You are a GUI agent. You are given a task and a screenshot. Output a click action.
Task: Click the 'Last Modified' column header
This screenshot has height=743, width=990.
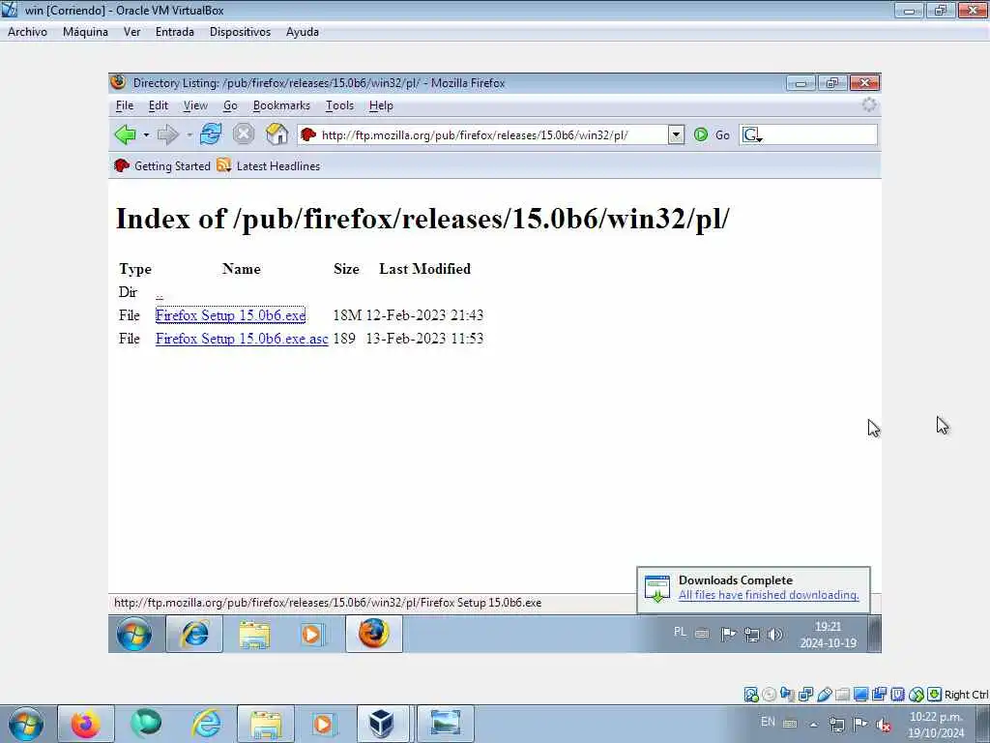(x=425, y=269)
